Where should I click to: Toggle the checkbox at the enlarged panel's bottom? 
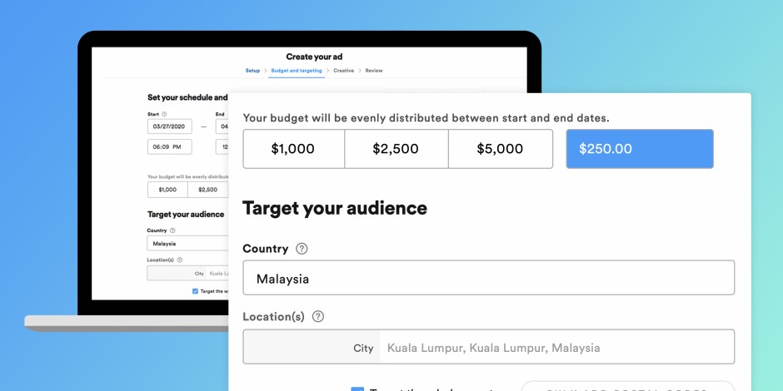(357, 388)
